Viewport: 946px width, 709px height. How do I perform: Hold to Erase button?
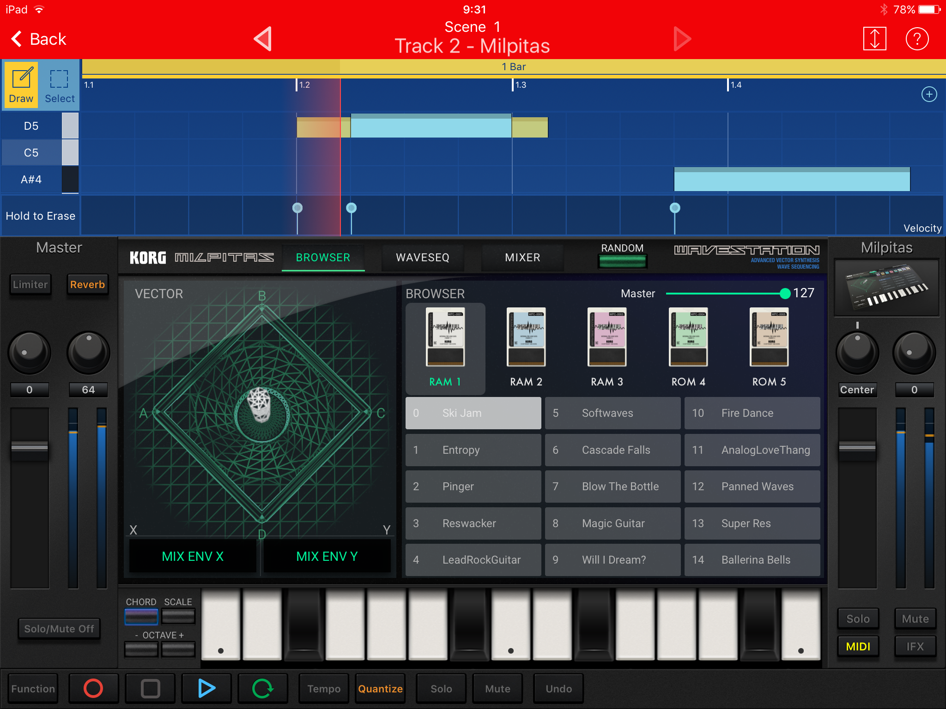(x=41, y=216)
